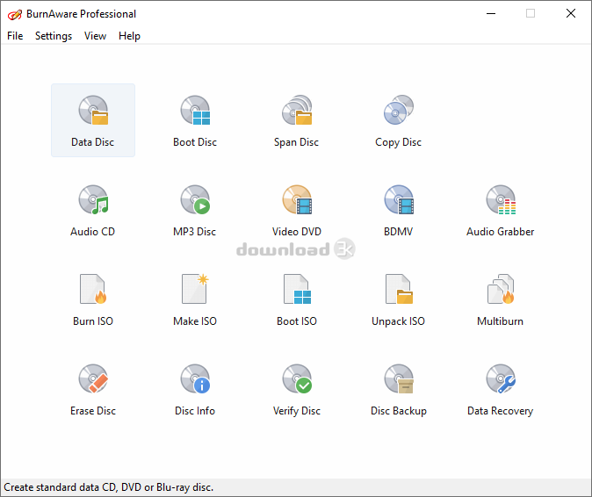The image size is (592, 497).
Task: Open the File menu
Action: 15,36
